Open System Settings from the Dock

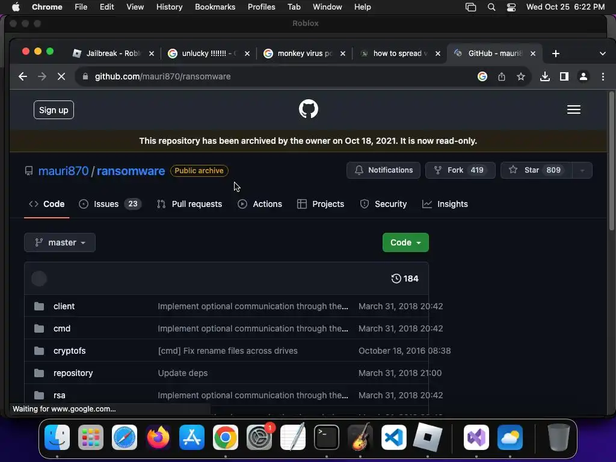(x=259, y=437)
